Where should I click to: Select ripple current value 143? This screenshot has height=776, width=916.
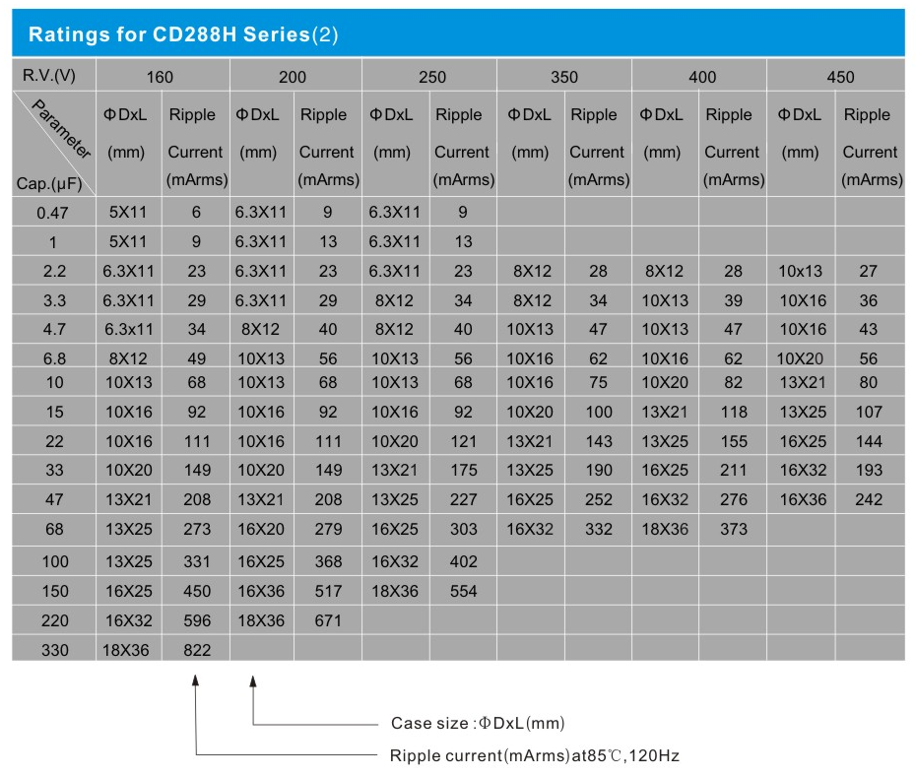pyautogui.click(x=599, y=442)
